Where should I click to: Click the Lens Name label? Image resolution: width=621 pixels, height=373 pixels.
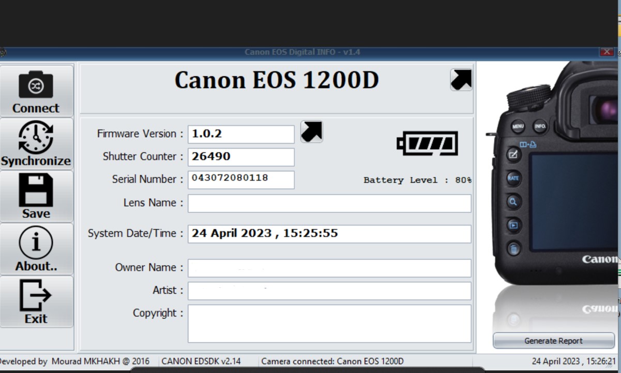153,203
